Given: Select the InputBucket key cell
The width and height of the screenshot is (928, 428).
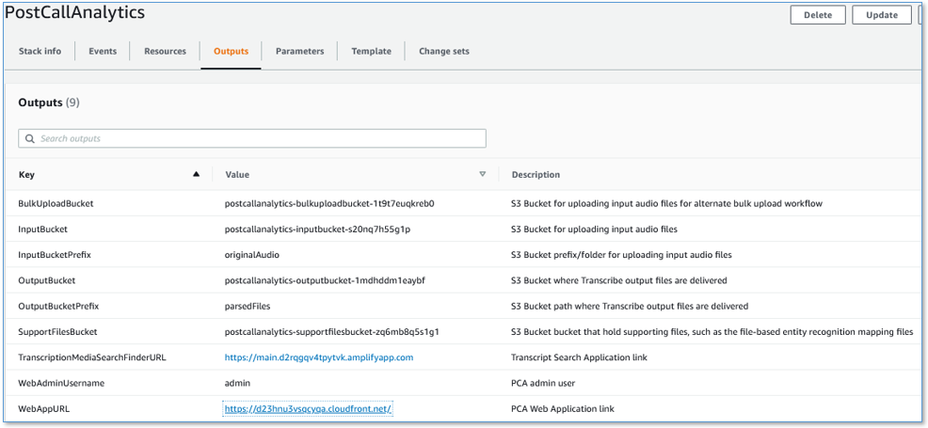Looking at the screenshot, I should pyautogui.click(x=42, y=230).
